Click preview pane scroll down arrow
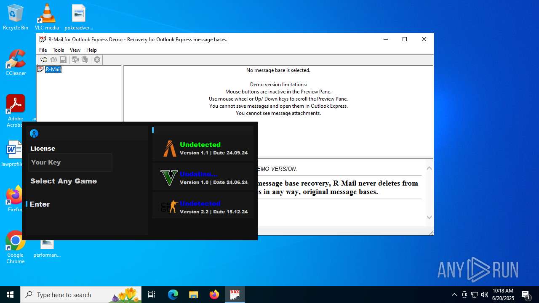The image size is (539, 303). tap(429, 218)
